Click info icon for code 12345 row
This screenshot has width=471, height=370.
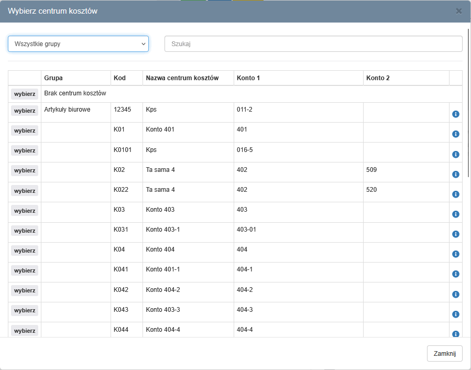pyautogui.click(x=455, y=114)
